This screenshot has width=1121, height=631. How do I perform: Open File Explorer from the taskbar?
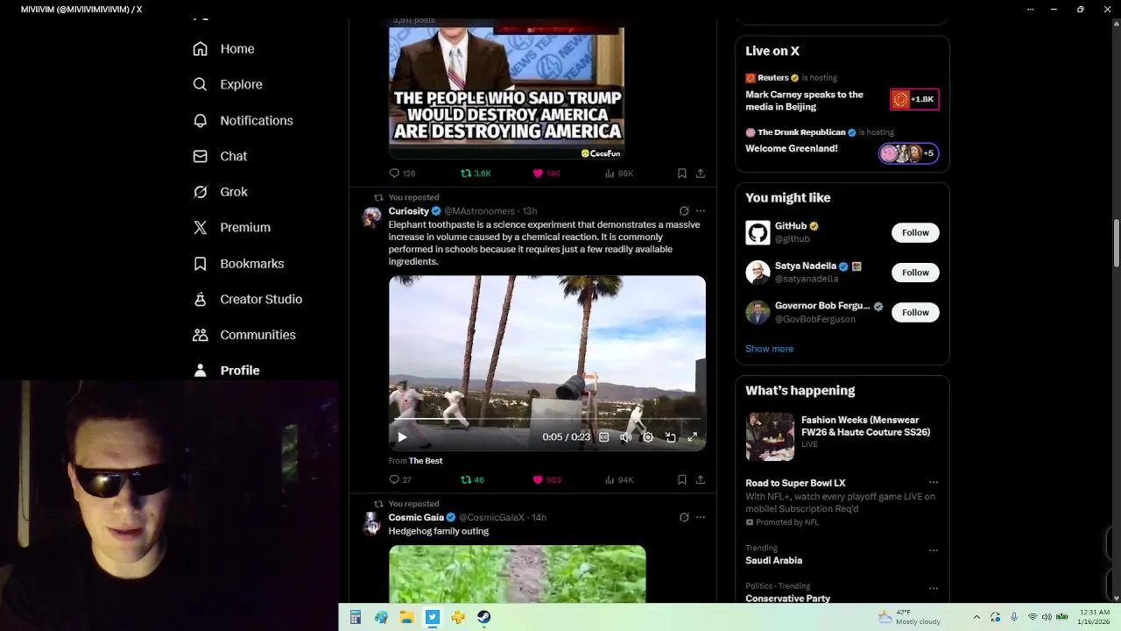(406, 618)
